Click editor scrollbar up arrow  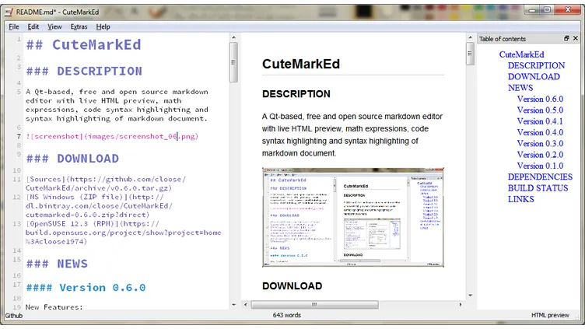[x=233, y=37]
